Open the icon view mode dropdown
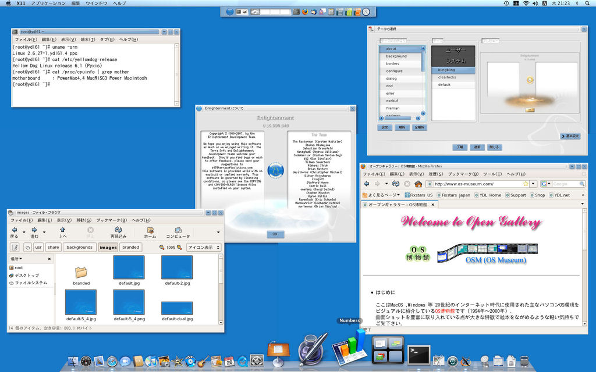 click(x=204, y=248)
